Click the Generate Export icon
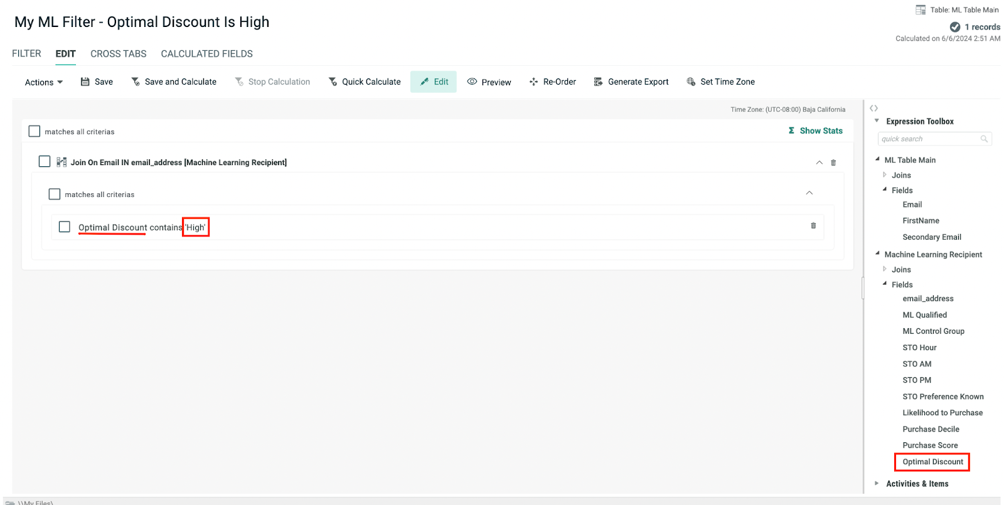Image resolution: width=1004 pixels, height=505 pixels. point(598,82)
